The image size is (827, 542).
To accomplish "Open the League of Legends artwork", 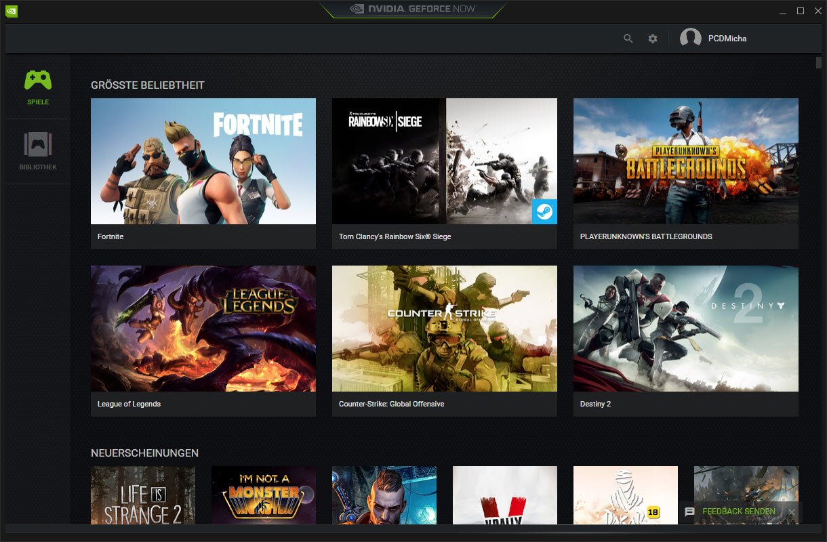I will pyautogui.click(x=203, y=329).
